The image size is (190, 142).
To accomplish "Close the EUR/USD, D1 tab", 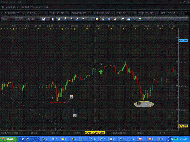I will tap(24, 13).
